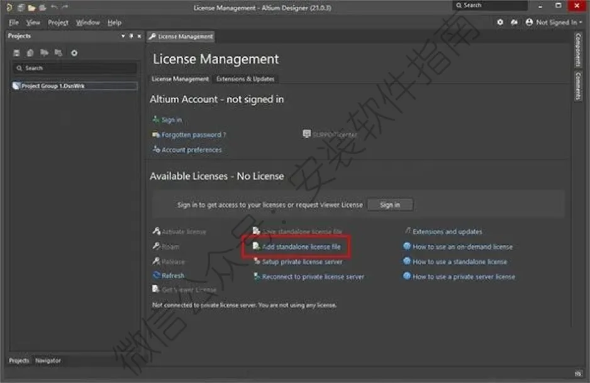The image size is (590, 383).
Task: Open Projects panel settings gear icon
Action: pos(74,53)
